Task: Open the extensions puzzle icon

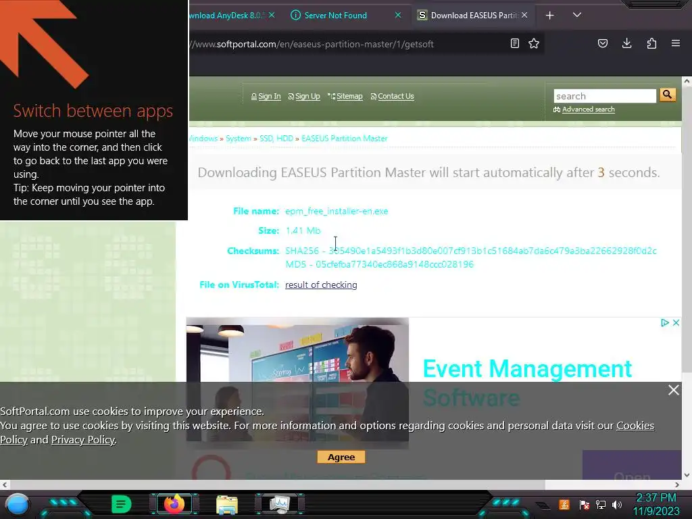Action: pyautogui.click(x=651, y=43)
